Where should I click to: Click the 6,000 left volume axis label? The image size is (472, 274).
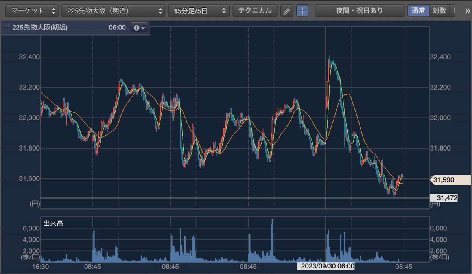(31, 229)
